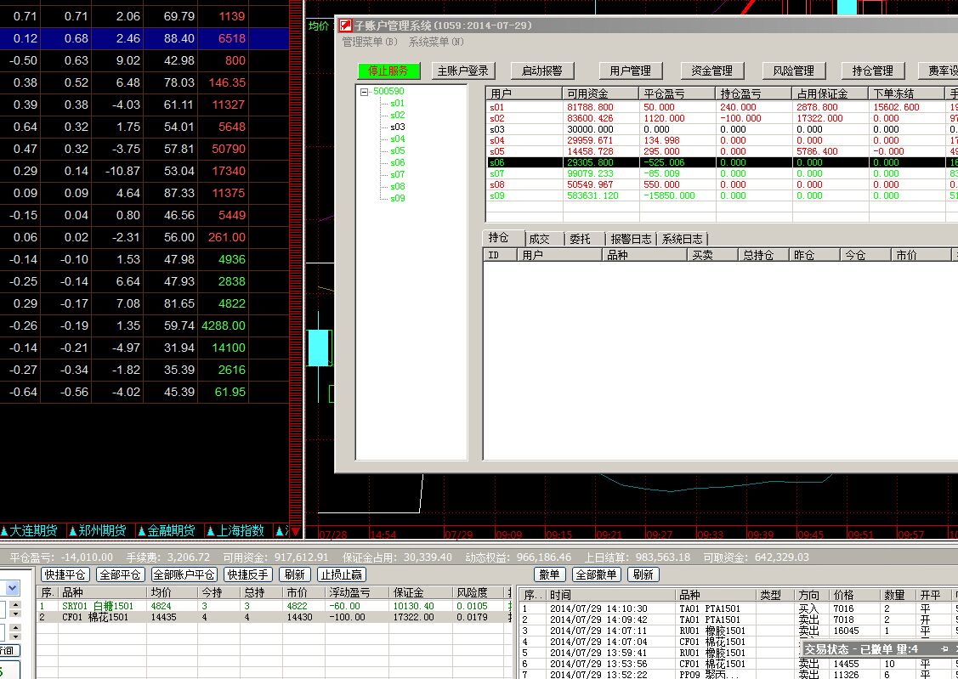Open the 系统菜单 menu
Screen dimensions: 958x679
[x=436, y=42]
